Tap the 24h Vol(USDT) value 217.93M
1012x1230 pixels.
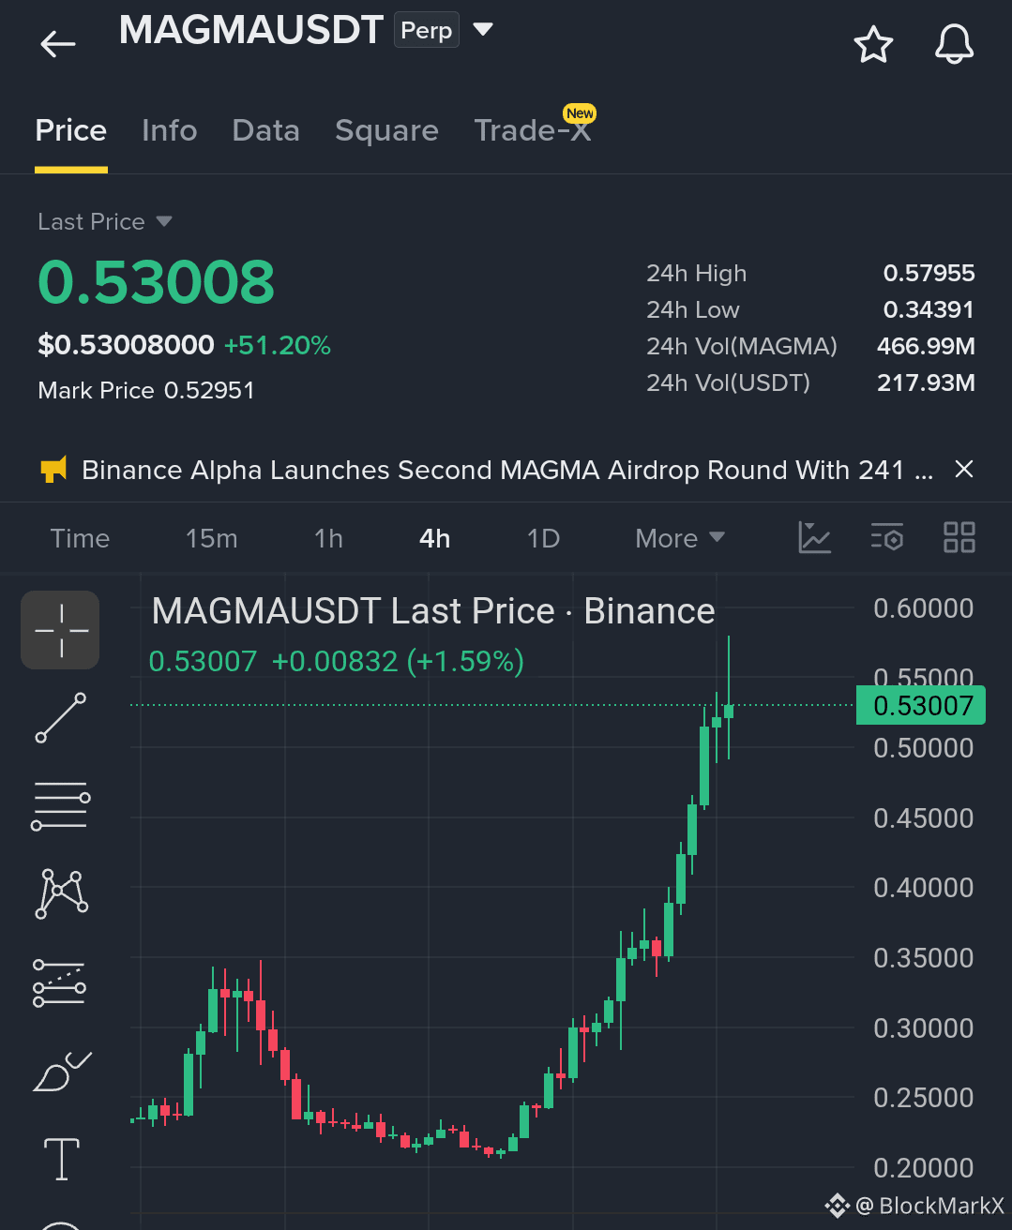click(926, 382)
